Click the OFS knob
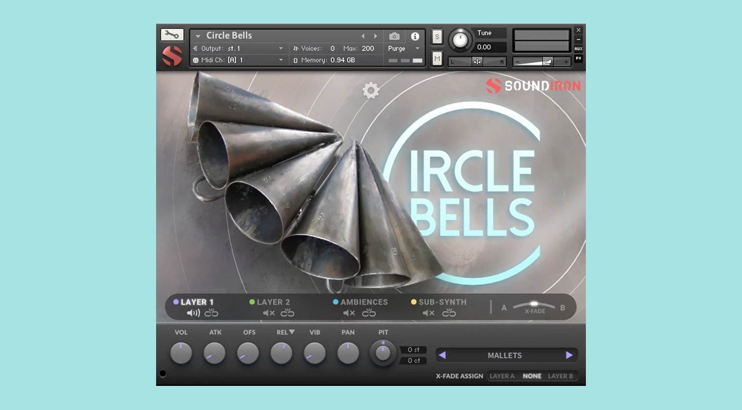 248,354
